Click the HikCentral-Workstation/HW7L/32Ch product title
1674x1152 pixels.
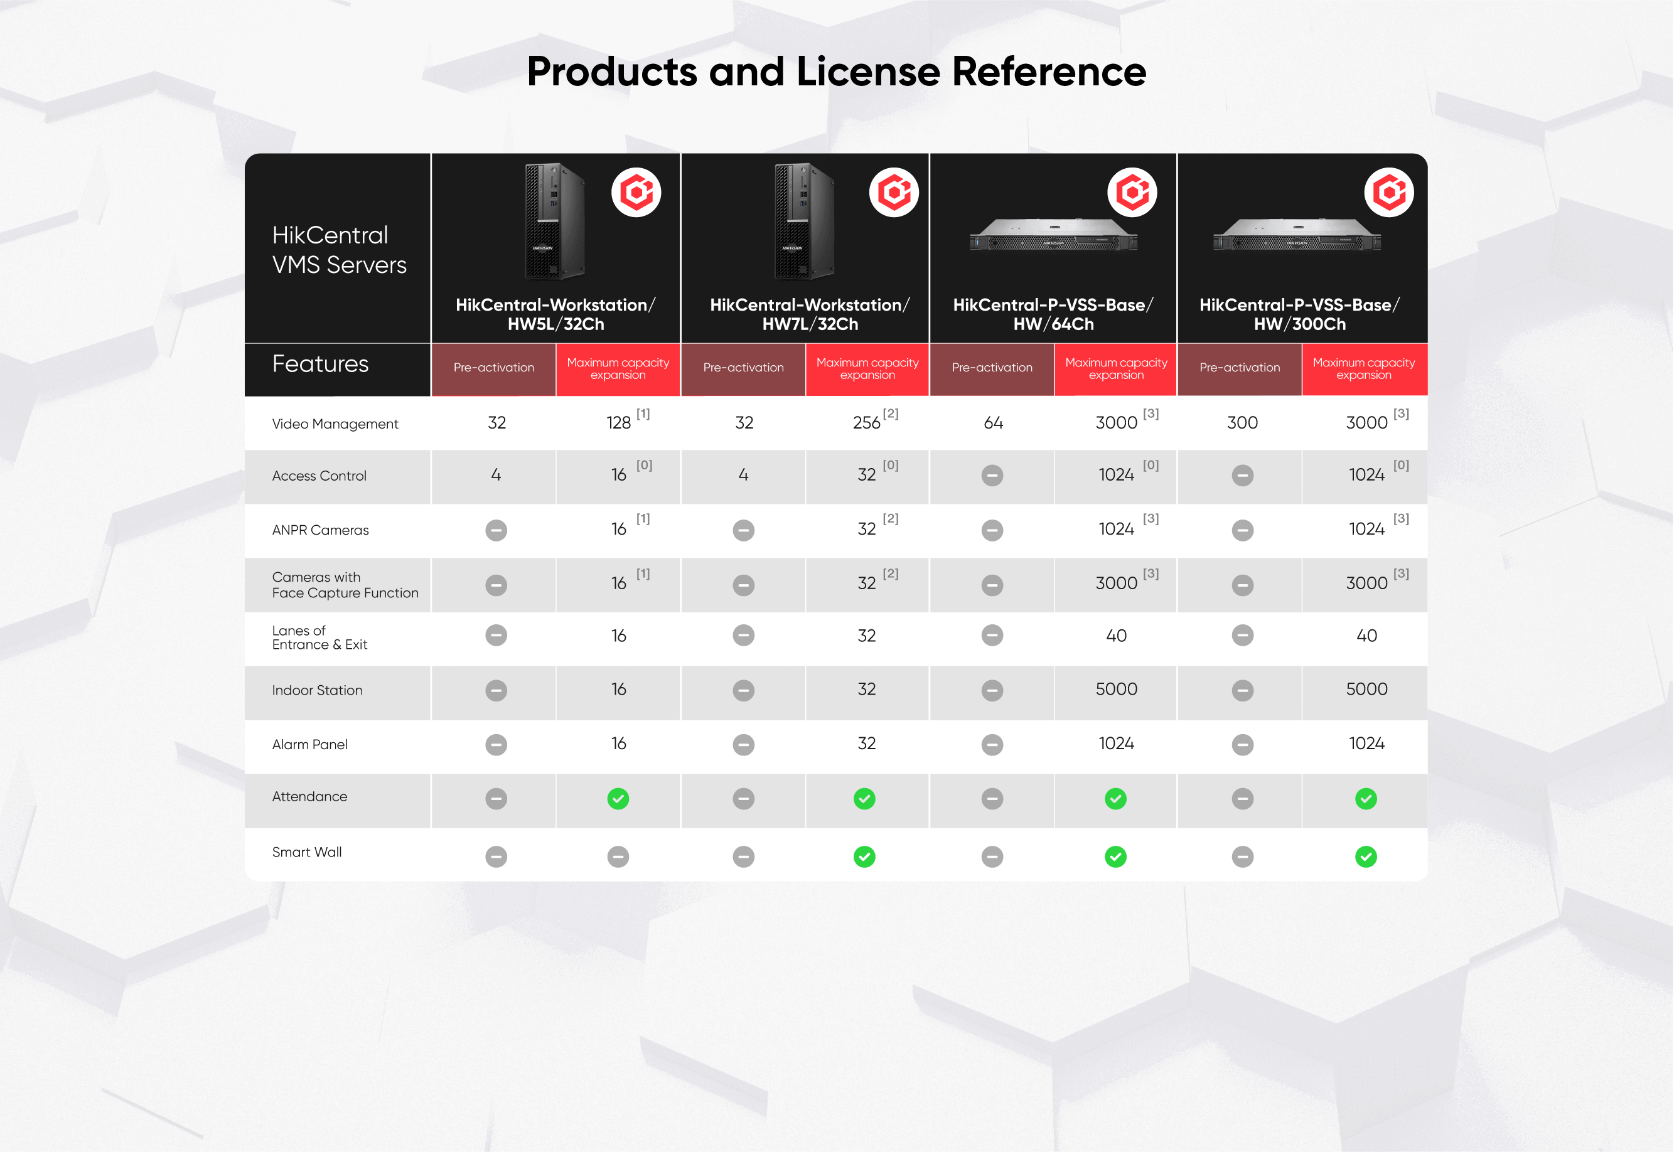click(810, 315)
